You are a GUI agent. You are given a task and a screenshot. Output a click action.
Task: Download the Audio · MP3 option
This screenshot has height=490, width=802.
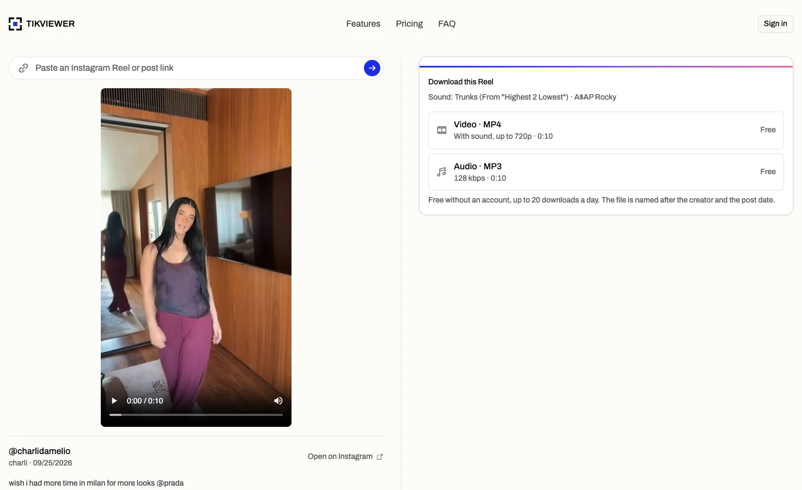(606, 172)
